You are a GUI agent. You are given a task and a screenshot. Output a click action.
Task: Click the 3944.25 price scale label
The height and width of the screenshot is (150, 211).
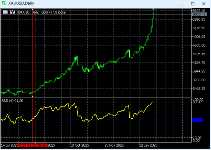(x=199, y=71)
